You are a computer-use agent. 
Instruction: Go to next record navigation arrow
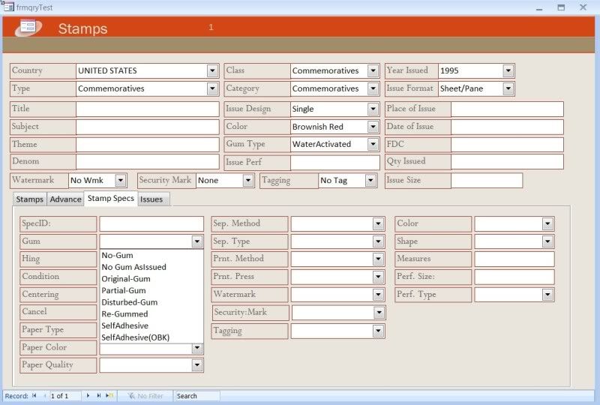pos(88,395)
